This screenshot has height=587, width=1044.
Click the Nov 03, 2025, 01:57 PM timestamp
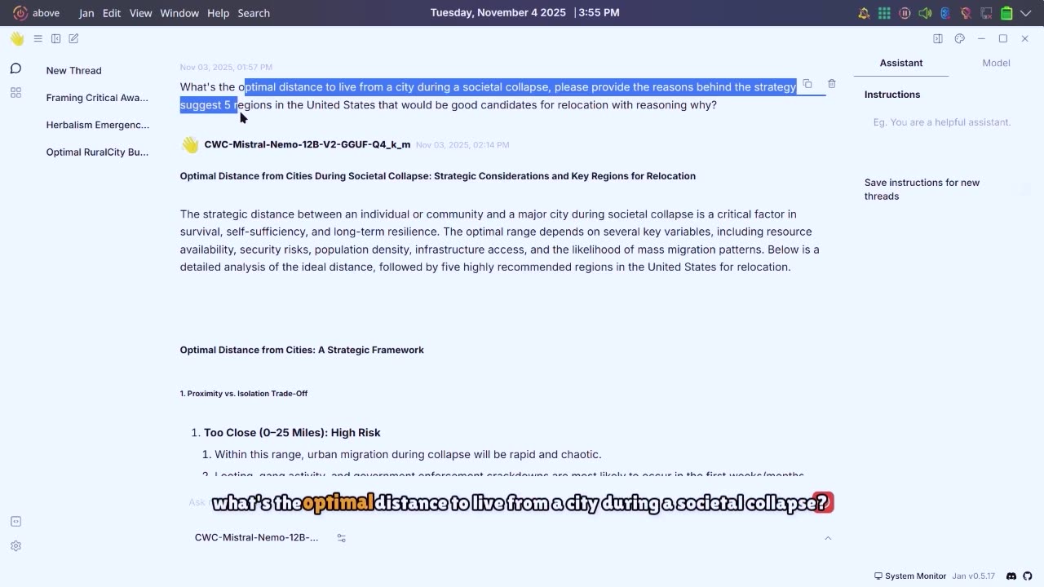coord(226,67)
